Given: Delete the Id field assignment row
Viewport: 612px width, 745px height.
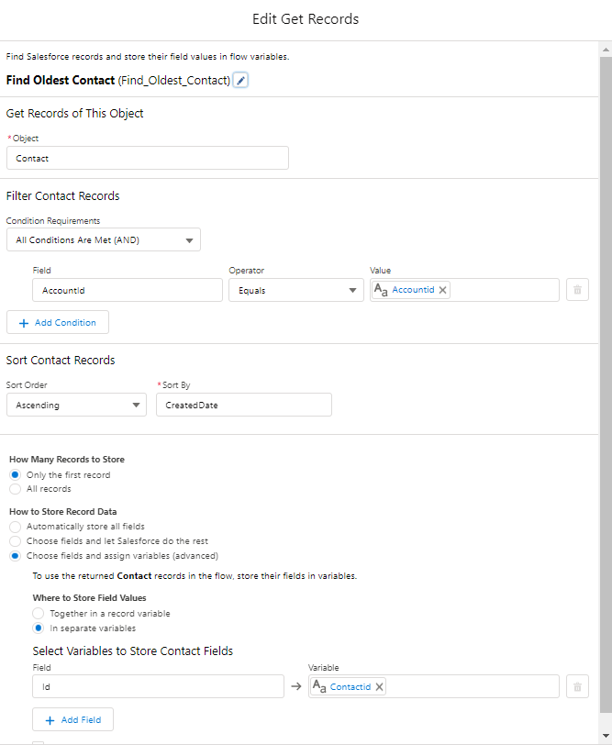Looking at the screenshot, I should pos(577,686).
